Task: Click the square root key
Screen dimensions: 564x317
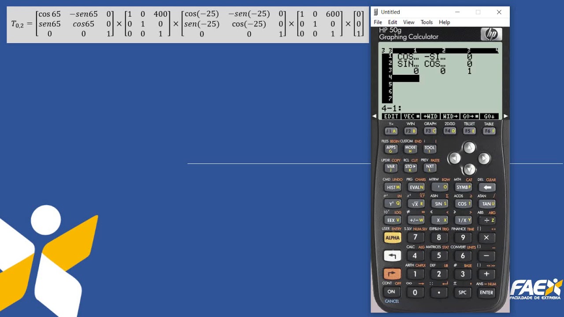Action: [x=416, y=204]
